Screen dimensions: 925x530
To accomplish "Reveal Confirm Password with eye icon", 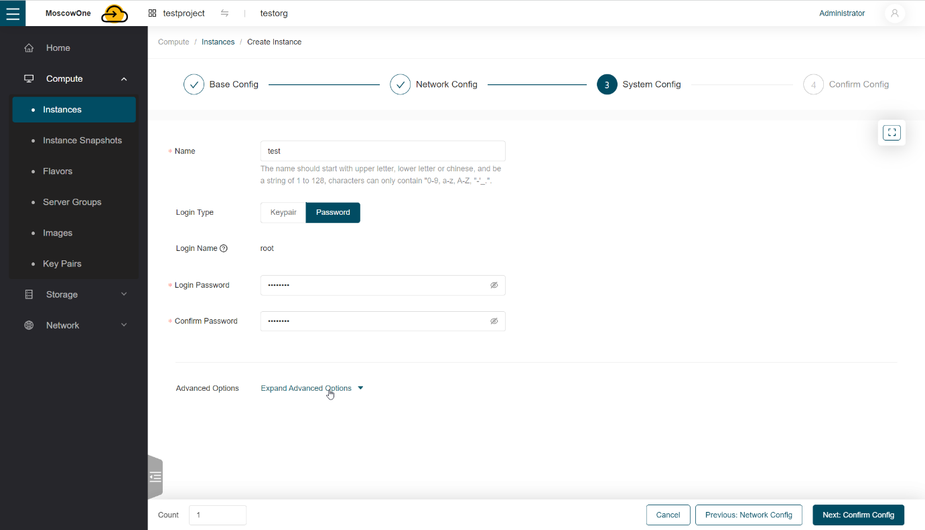I will 494,321.
